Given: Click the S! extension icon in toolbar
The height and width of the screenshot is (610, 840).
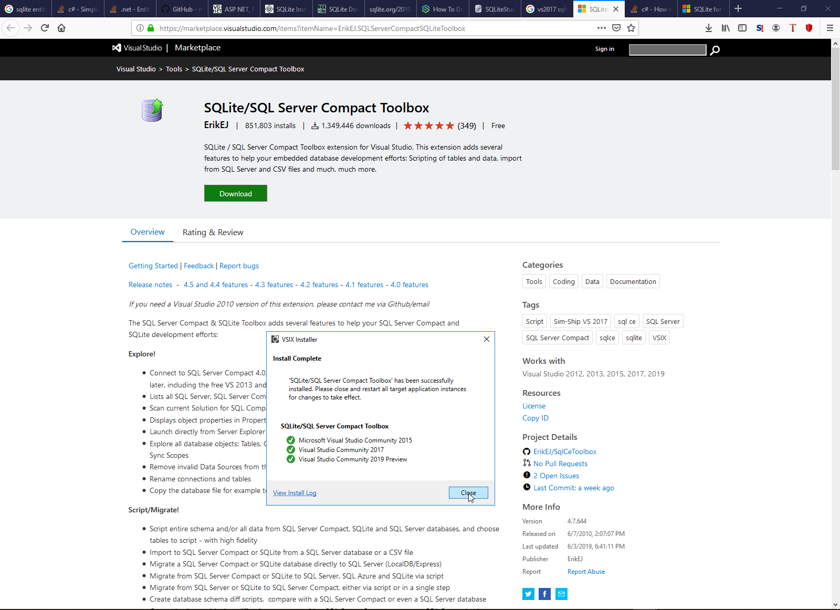Looking at the screenshot, I should (760, 28).
